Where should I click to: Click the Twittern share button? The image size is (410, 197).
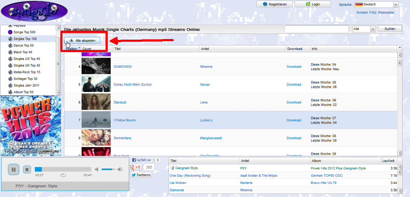(141, 175)
